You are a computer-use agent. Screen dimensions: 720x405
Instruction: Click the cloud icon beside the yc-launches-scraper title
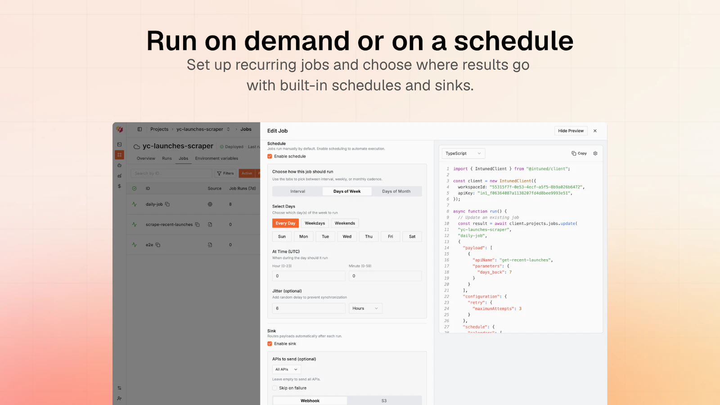tap(137, 146)
